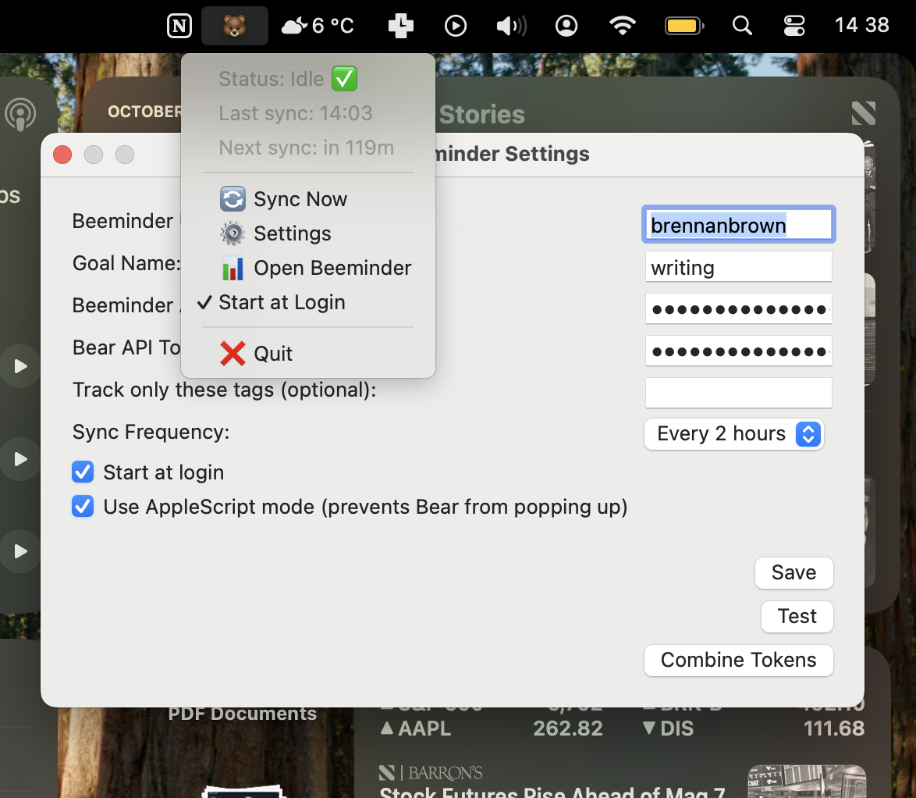The image size is (916, 798).
Task: Open Spotlight search from the menu bar
Action: point(741,25)
